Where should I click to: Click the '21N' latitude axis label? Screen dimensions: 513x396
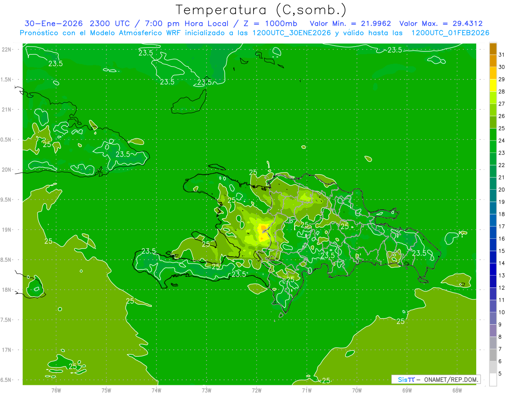[7, 109]
